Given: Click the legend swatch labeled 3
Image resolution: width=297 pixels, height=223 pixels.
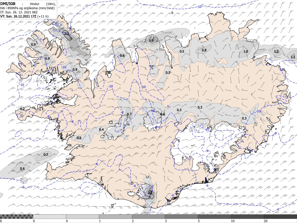Looking at the screenshot, I should pos(181,216).
